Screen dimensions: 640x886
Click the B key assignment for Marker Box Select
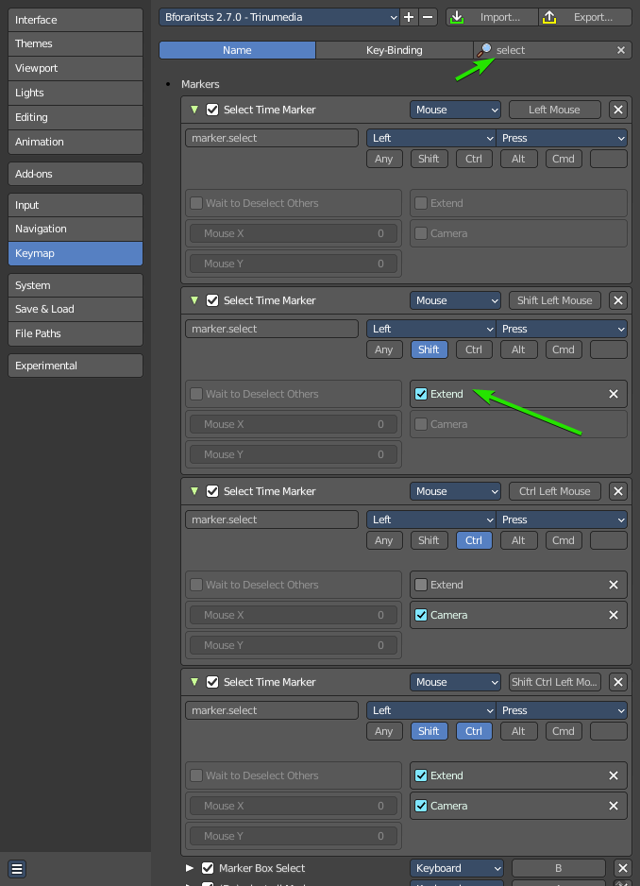click(x=558, y=868)
